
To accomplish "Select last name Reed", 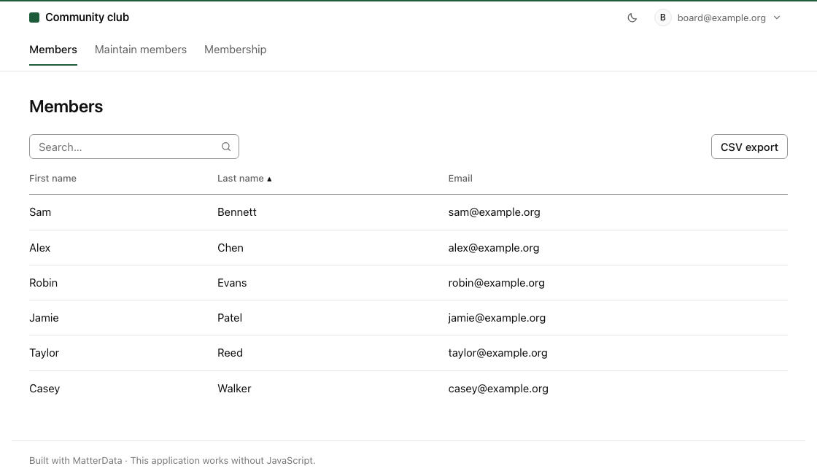I will [230, 353].
